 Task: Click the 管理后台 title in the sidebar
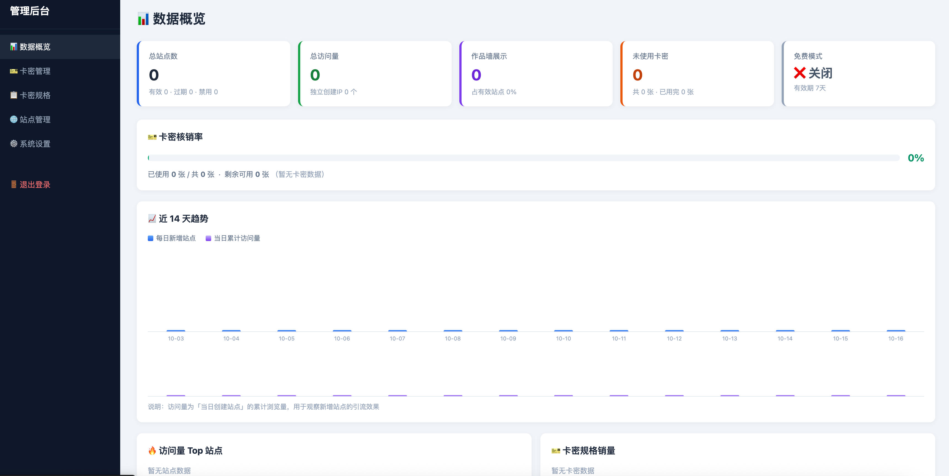[x=30, y=11]
